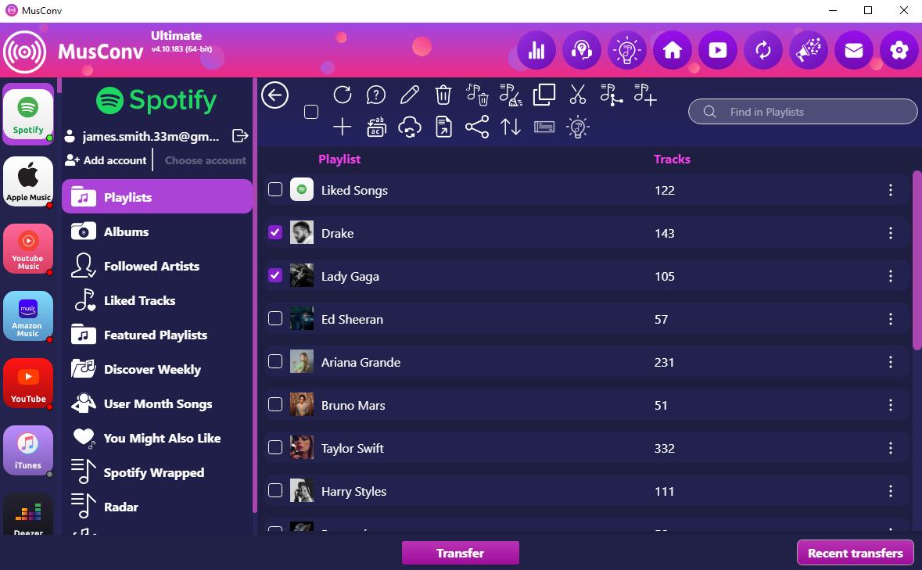Click the up-down sort arrows icon

511,127
